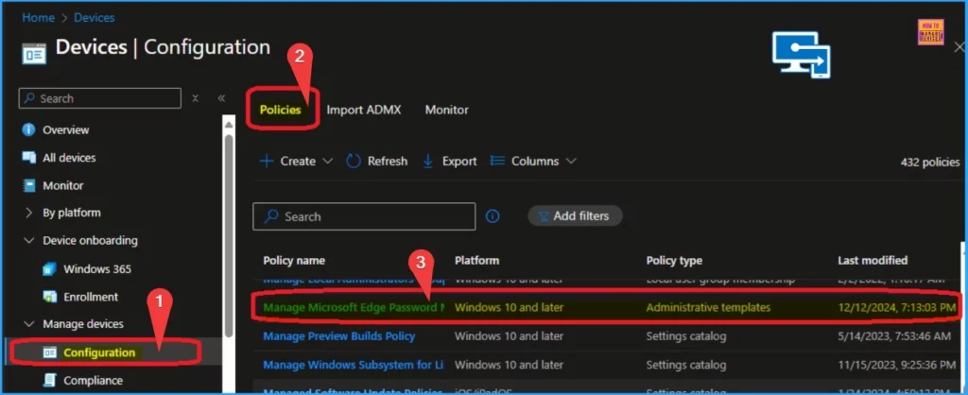Open the Columns dropdown arrow
The width and height of the screenshot is (968, 395).
pyautogui.click(x=571, y=161)
